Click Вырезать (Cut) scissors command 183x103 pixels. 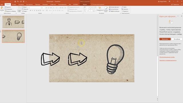(x=8, y=7)
